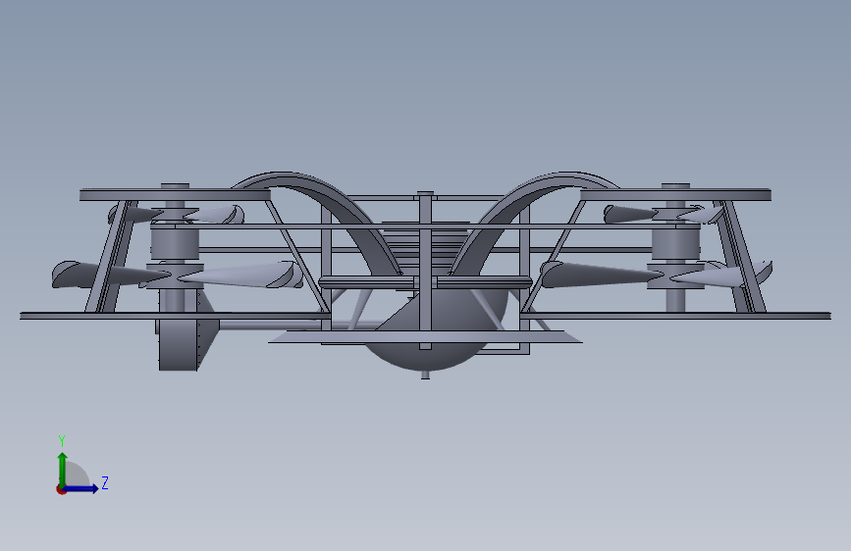
Task: Click the blue Z axis arrow of the triad
Action: tap(81, 488)
